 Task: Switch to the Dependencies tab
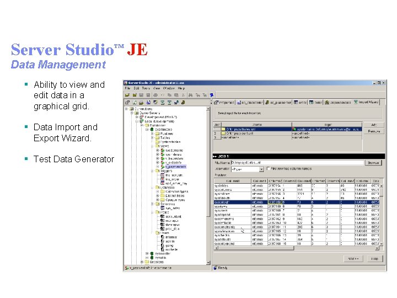click(x=338, y=103)
